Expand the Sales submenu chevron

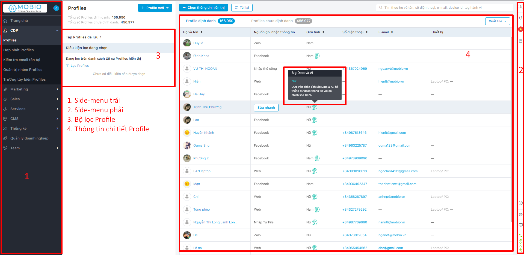pos(57,99)
